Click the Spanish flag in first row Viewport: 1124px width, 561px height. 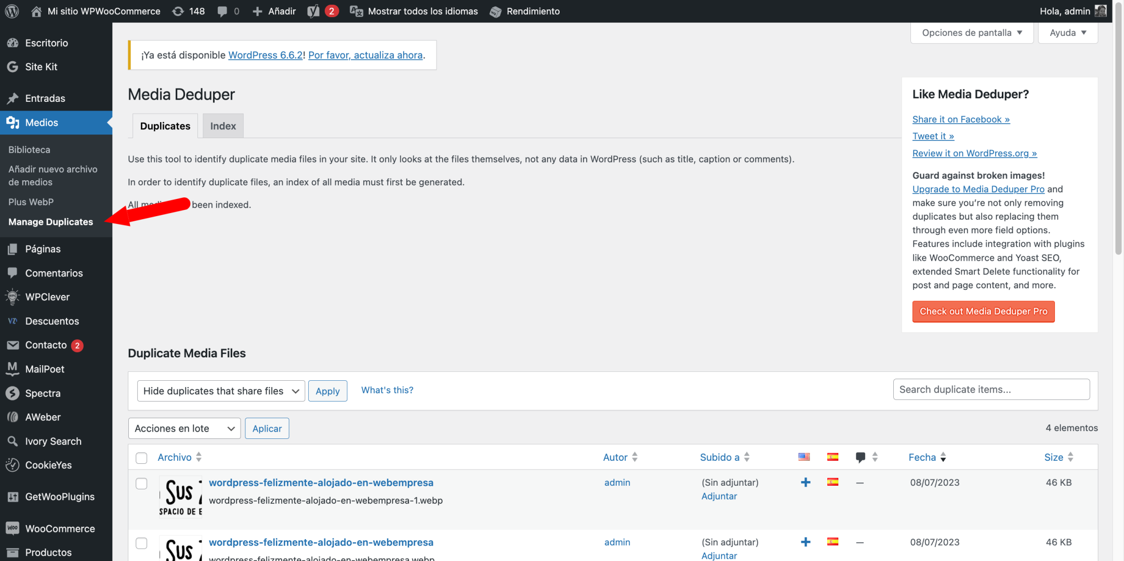(833, 483)
